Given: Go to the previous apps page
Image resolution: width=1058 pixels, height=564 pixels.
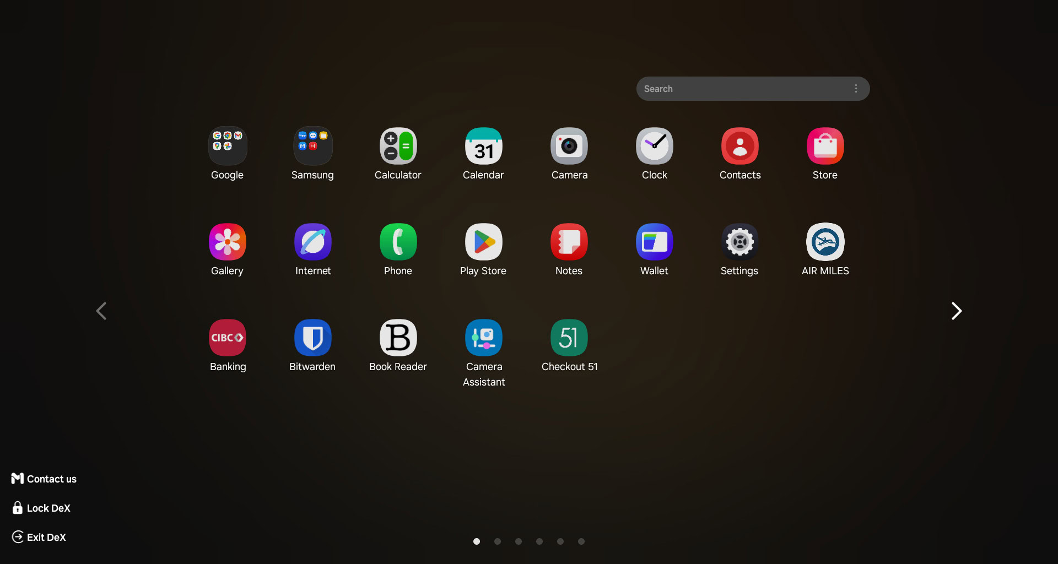Looking at the screenshot, I should click(101, 311).
